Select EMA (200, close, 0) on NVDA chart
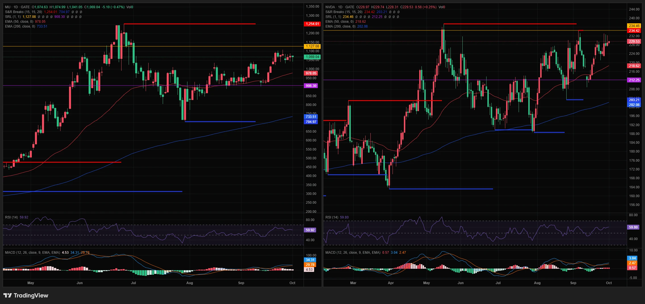645x304 pixels. pyautogui.click(x=340, y=26)
